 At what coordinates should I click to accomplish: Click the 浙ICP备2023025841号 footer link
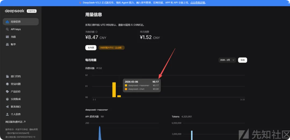(18, 133)
